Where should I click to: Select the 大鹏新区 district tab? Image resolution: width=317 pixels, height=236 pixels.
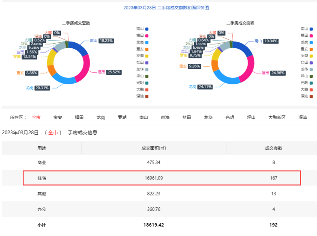277,118
